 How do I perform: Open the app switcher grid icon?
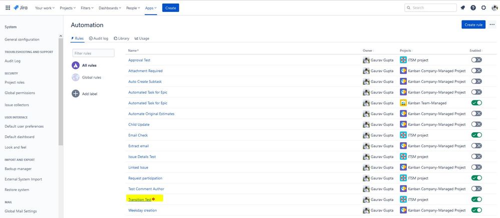8,8
